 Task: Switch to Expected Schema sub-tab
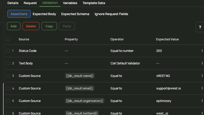point(75,14)
